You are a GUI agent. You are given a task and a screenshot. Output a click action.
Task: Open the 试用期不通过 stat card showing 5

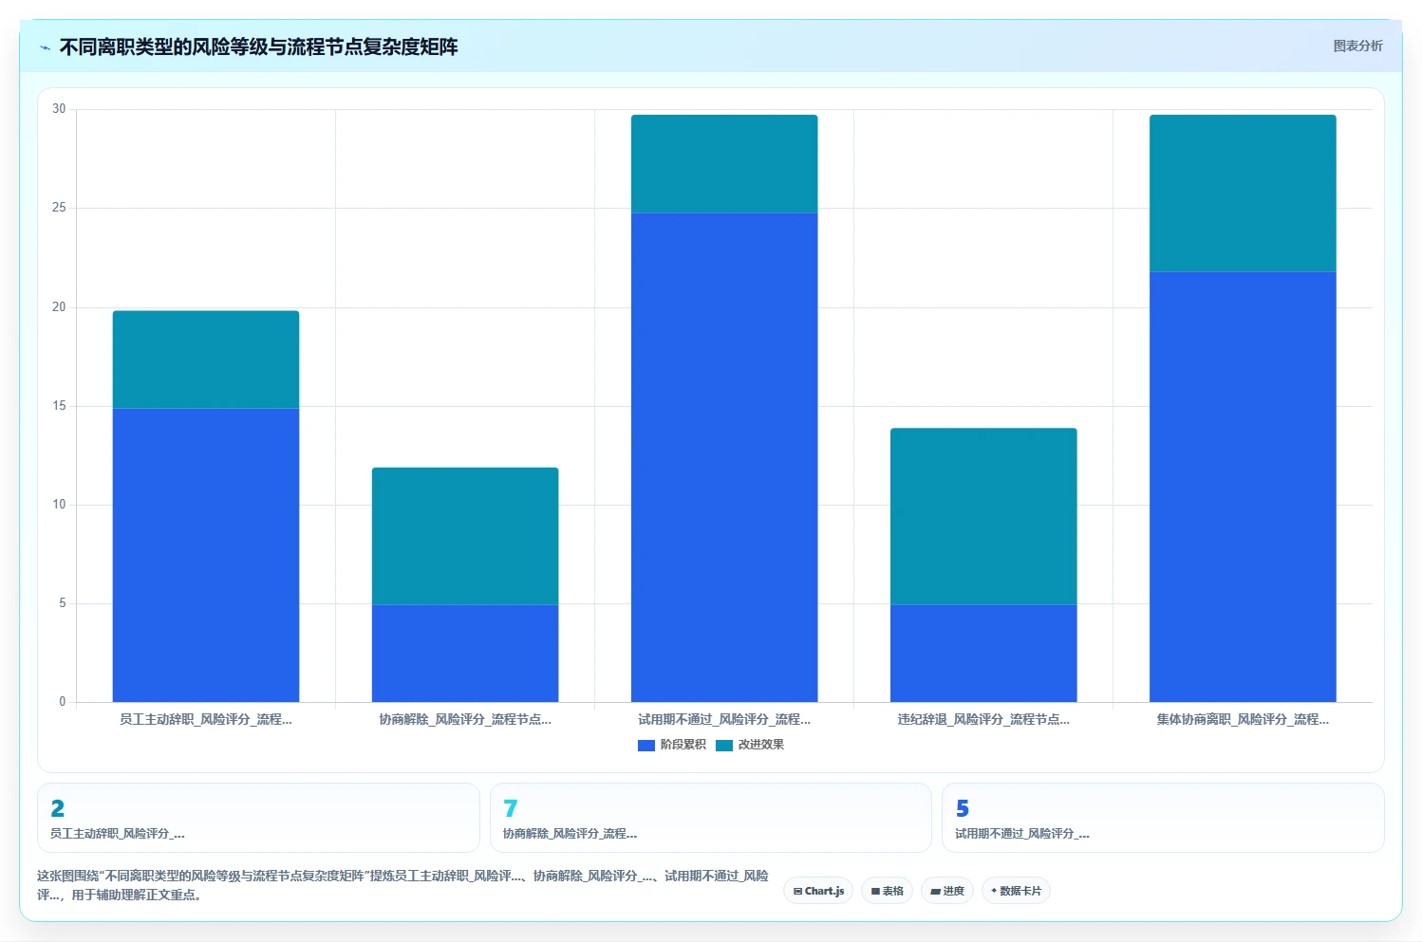tap(1163, 818)
